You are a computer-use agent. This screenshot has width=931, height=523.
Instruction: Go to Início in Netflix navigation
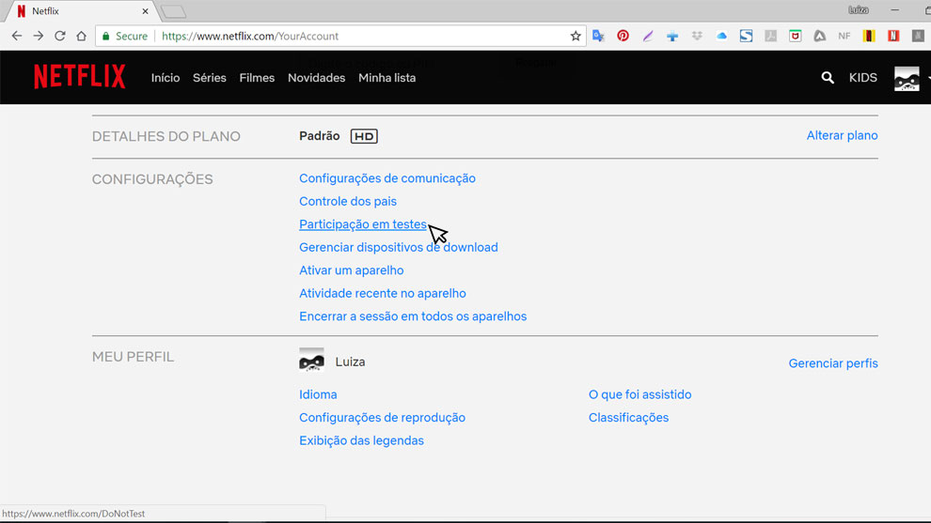(x=166, y=78)
